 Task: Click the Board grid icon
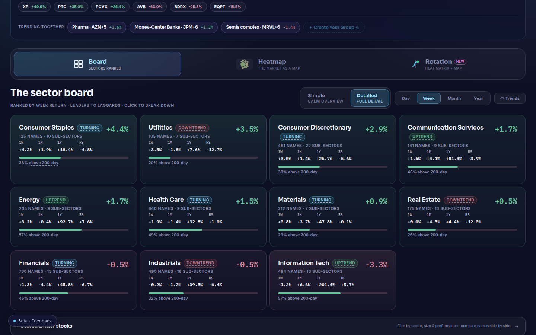(x=79, y=64)
